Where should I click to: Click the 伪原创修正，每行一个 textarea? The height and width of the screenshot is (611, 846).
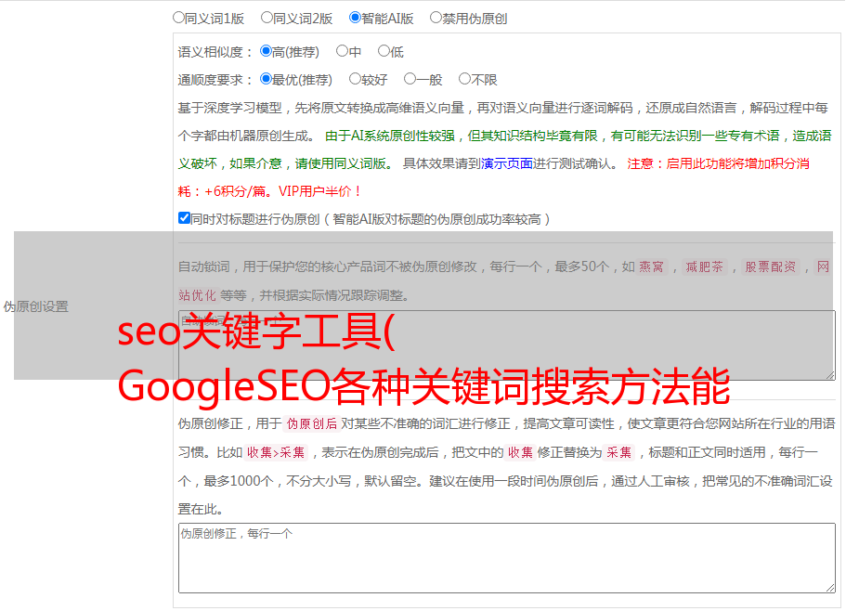coord(507,558)
